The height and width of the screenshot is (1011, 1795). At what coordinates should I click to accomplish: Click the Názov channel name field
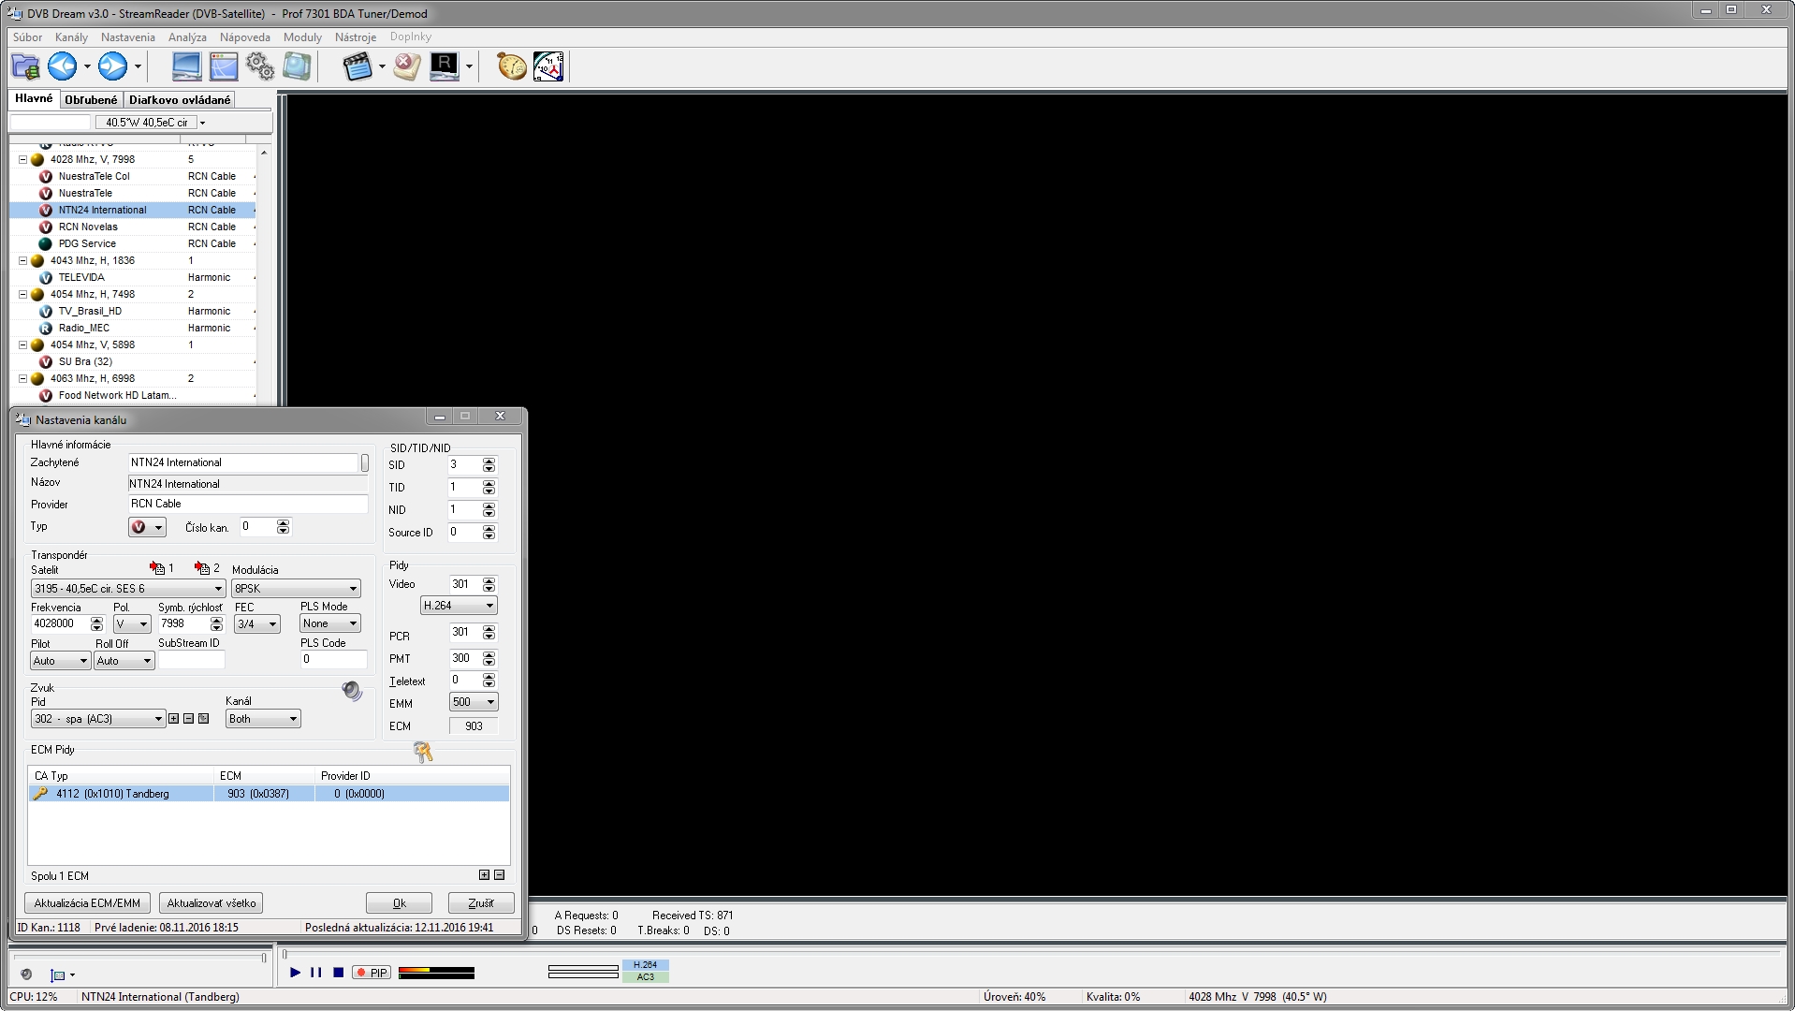coord(248,484)
